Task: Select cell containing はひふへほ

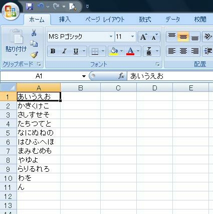Action: click(39, 142)
